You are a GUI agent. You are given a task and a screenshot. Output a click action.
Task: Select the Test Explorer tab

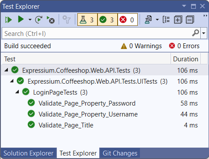[78, 153]
